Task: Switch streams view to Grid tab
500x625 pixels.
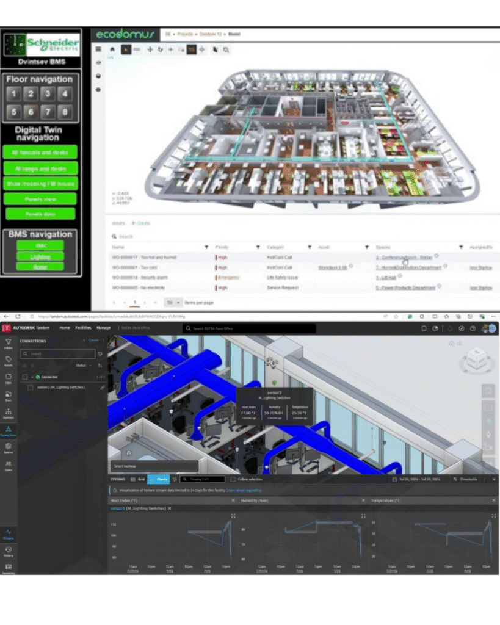Action: [x=138, y=480]
